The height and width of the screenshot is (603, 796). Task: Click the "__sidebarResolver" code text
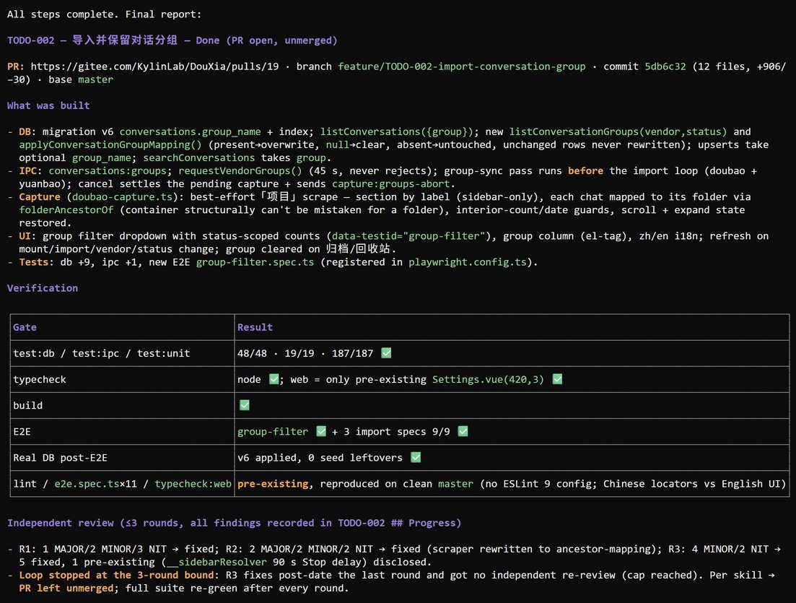click(217, 562)
